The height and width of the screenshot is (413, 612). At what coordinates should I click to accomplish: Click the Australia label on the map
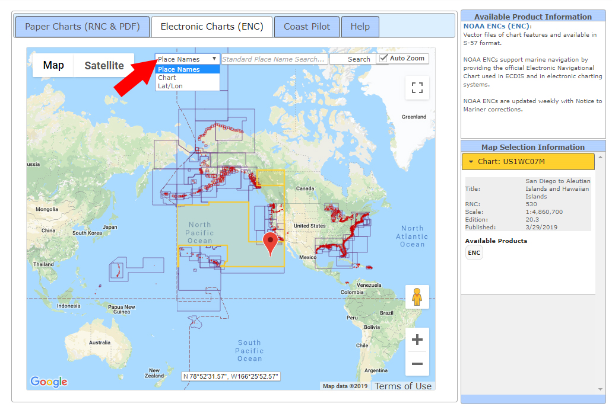[x=100, y=343]
